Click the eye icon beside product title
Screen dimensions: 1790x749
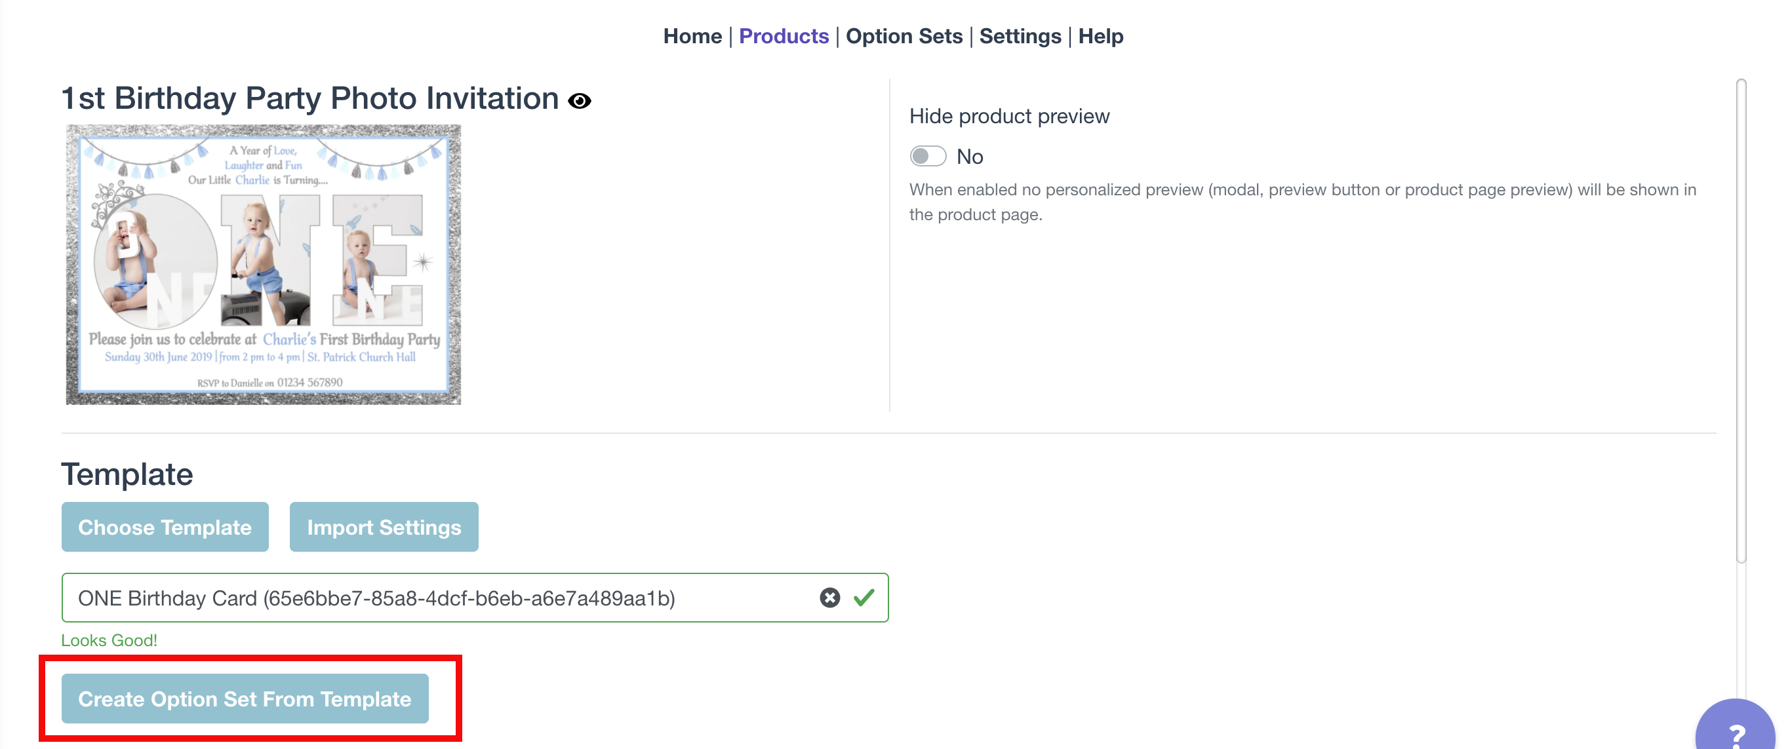point(579,102)
